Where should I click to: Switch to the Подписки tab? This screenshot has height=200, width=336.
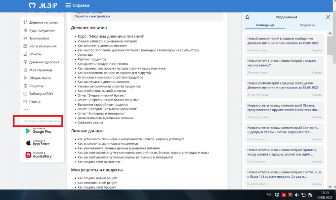tap(307, 25)
